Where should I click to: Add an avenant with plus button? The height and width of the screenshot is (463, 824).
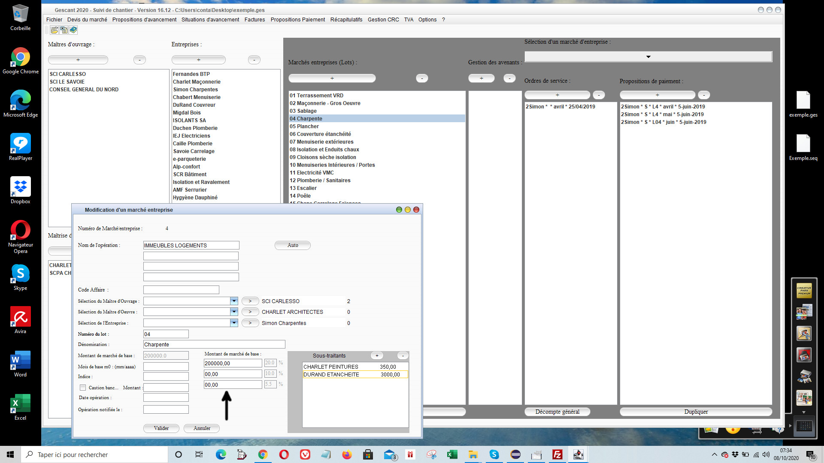click(482, 78)
